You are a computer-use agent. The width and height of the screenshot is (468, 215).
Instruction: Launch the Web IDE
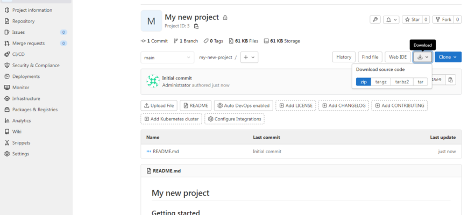[x=398, y=57]
